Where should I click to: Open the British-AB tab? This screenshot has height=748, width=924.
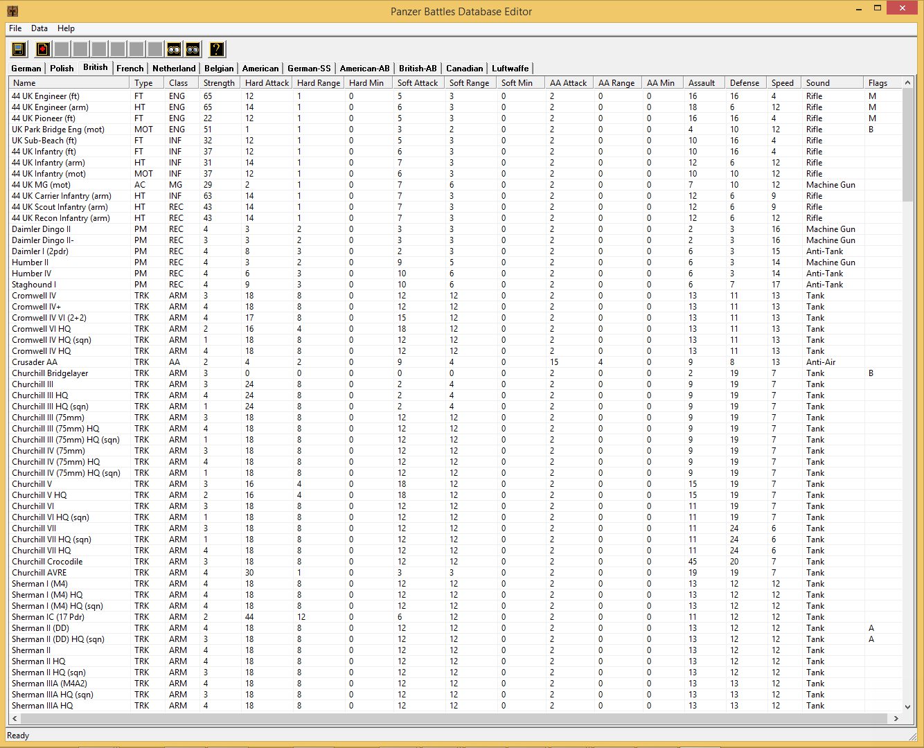click(418, 69)
